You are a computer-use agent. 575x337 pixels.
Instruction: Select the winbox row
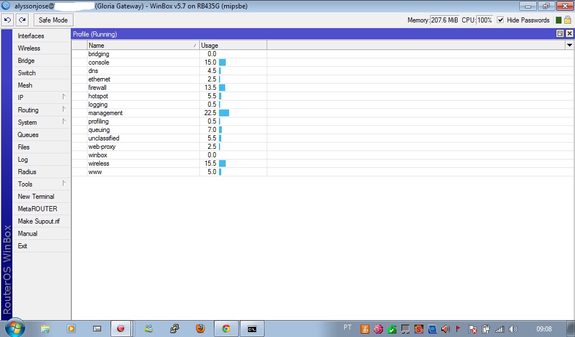(x=323, y=155)
